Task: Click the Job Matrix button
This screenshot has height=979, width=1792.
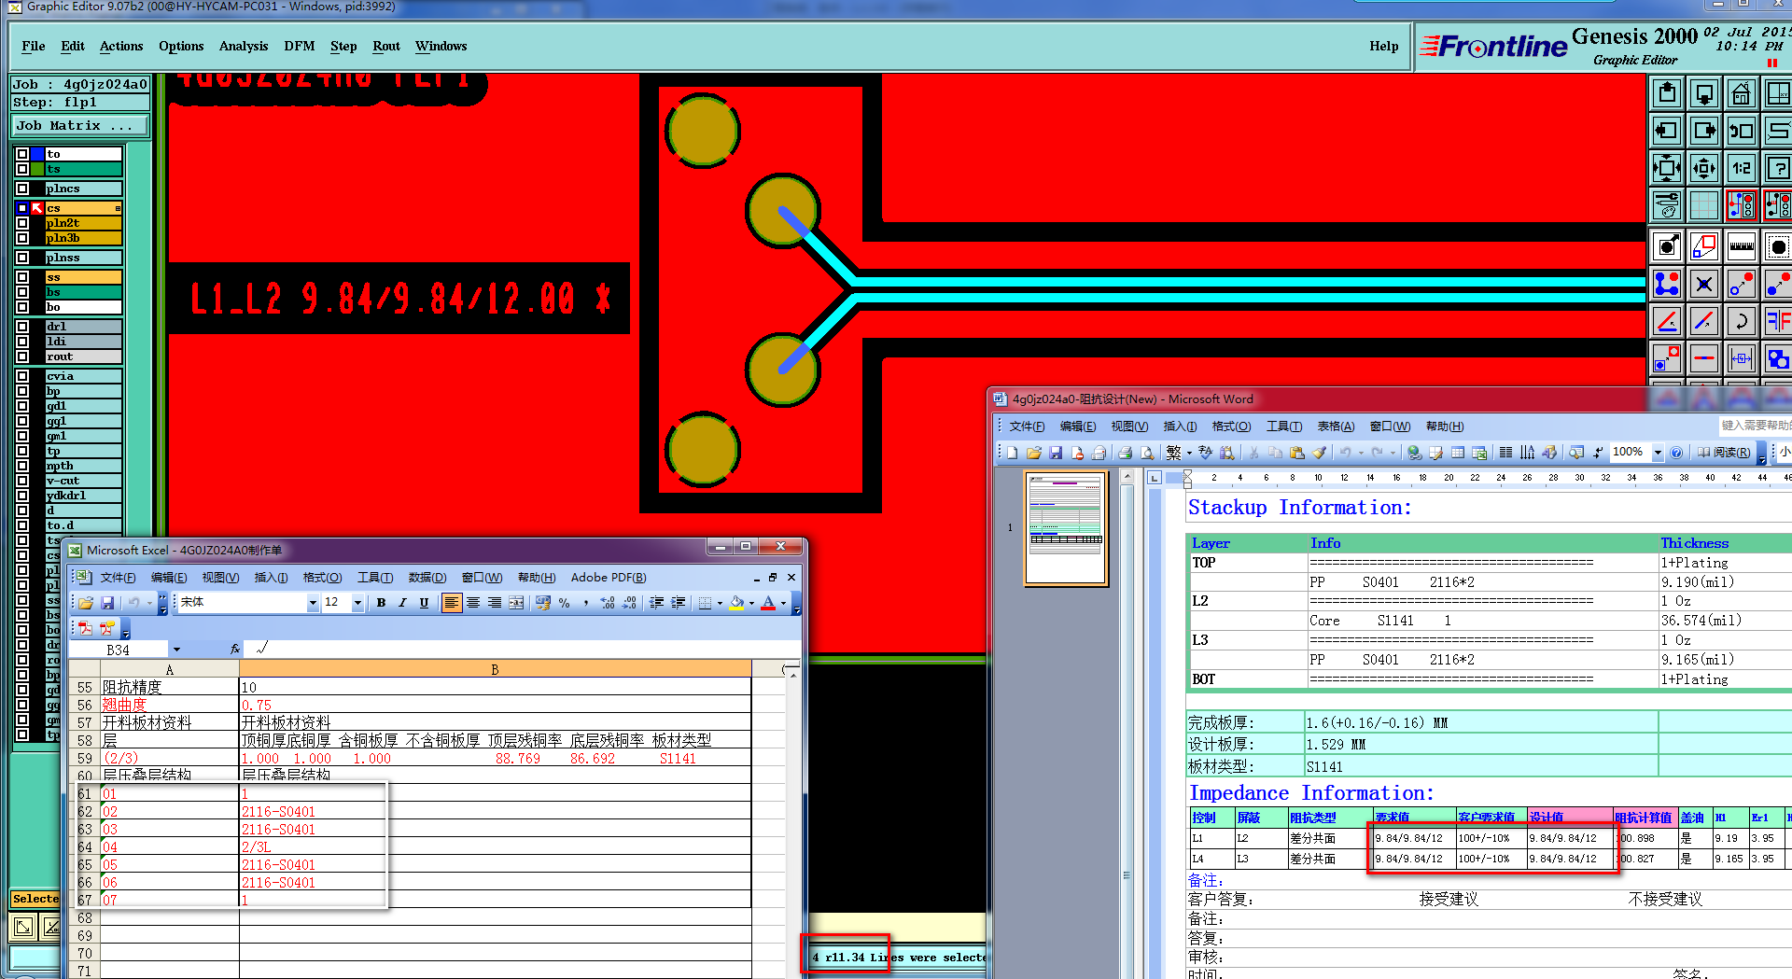Action: (x=80, y=125)
